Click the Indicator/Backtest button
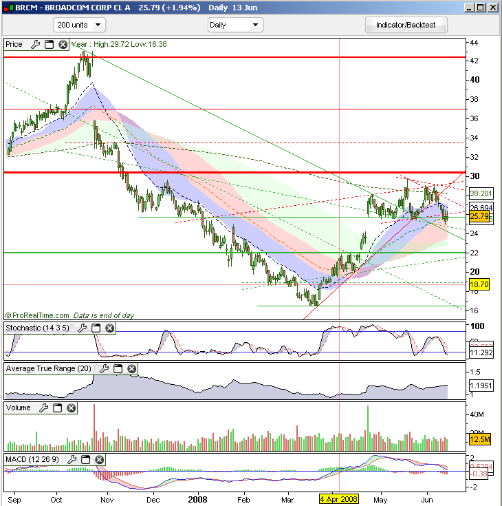502x506 pixels. pyautogui.click(x=406, y=25)
